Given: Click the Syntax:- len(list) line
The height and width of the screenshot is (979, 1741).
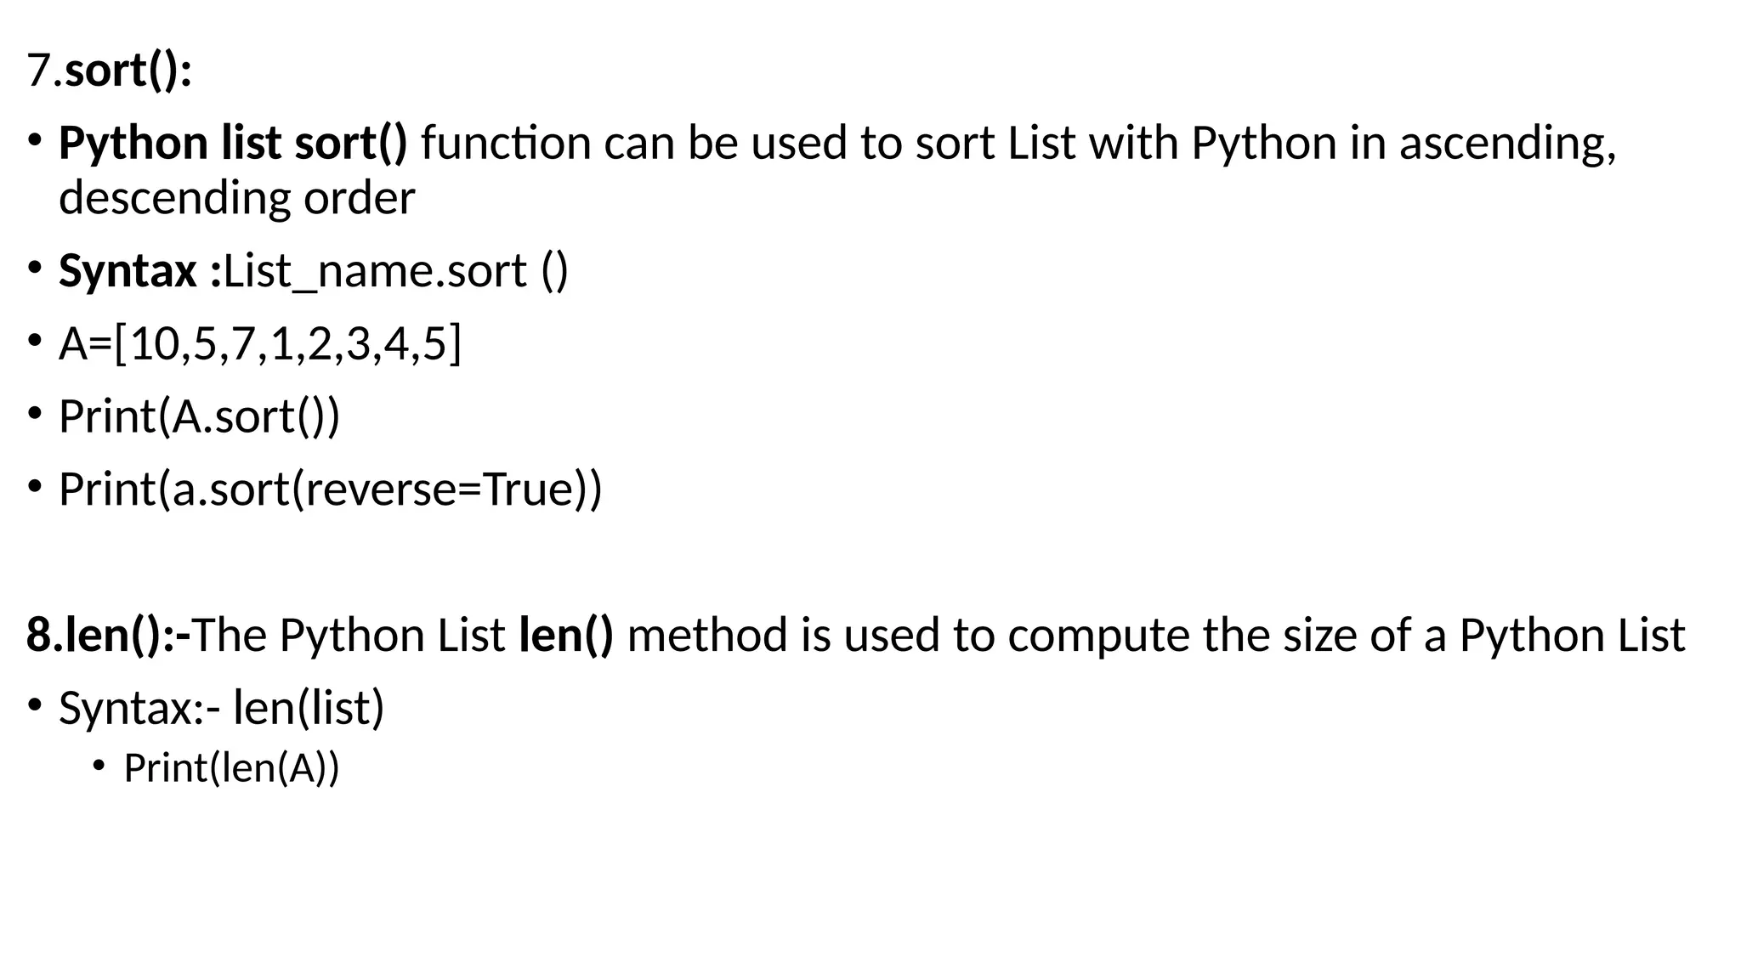Looking at the screenshot, I should click(221, 708).
